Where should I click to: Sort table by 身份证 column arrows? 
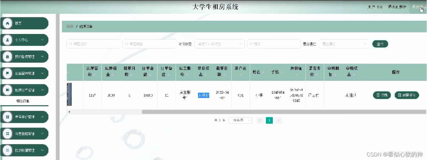click(x=296, y=75)
